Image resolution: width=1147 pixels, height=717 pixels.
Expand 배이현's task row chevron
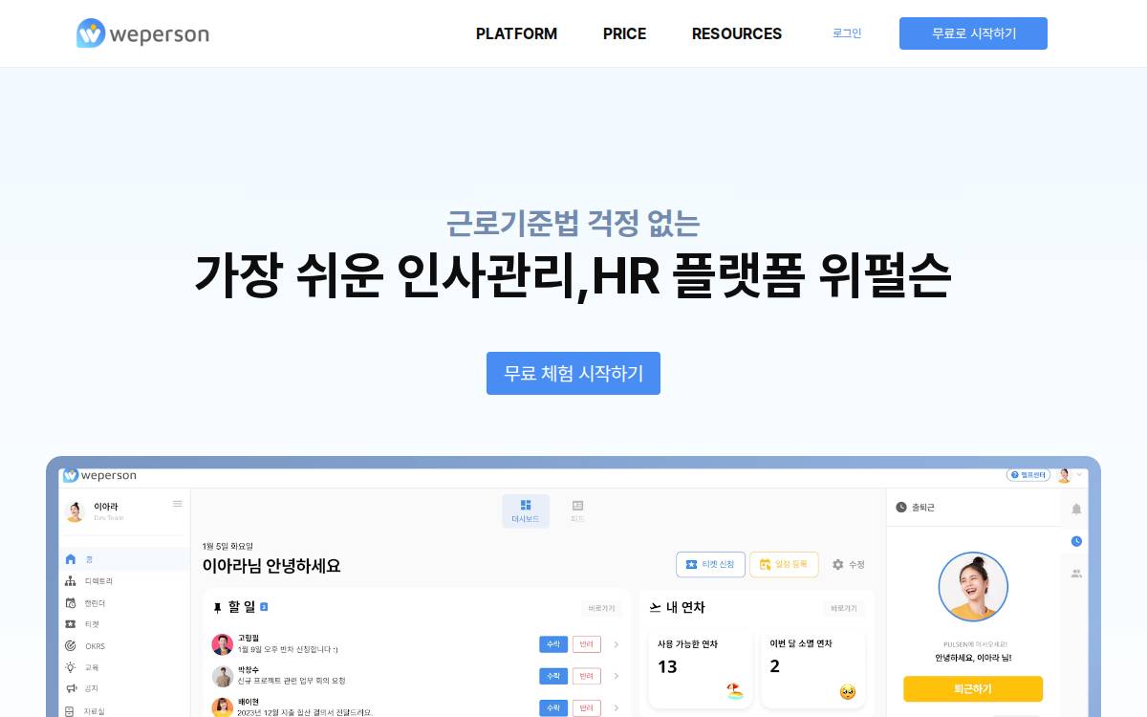616,708
